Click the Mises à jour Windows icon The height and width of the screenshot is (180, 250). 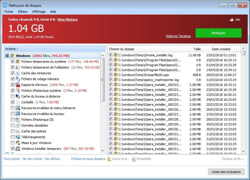17,143
